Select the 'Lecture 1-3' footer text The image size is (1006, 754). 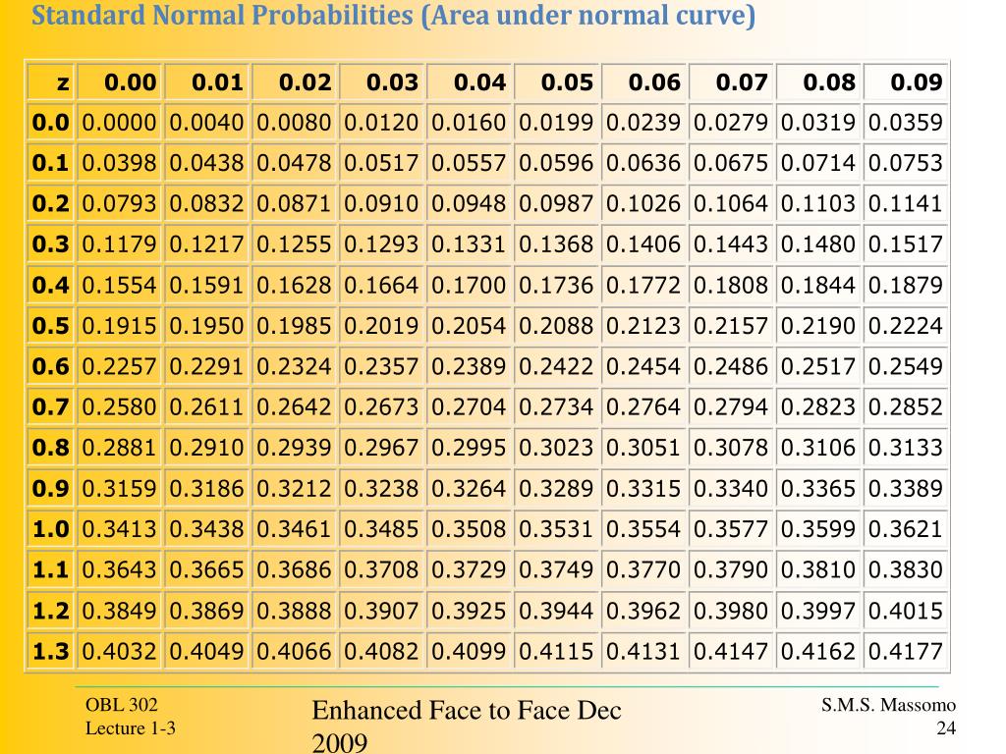(x=131, y=728)
